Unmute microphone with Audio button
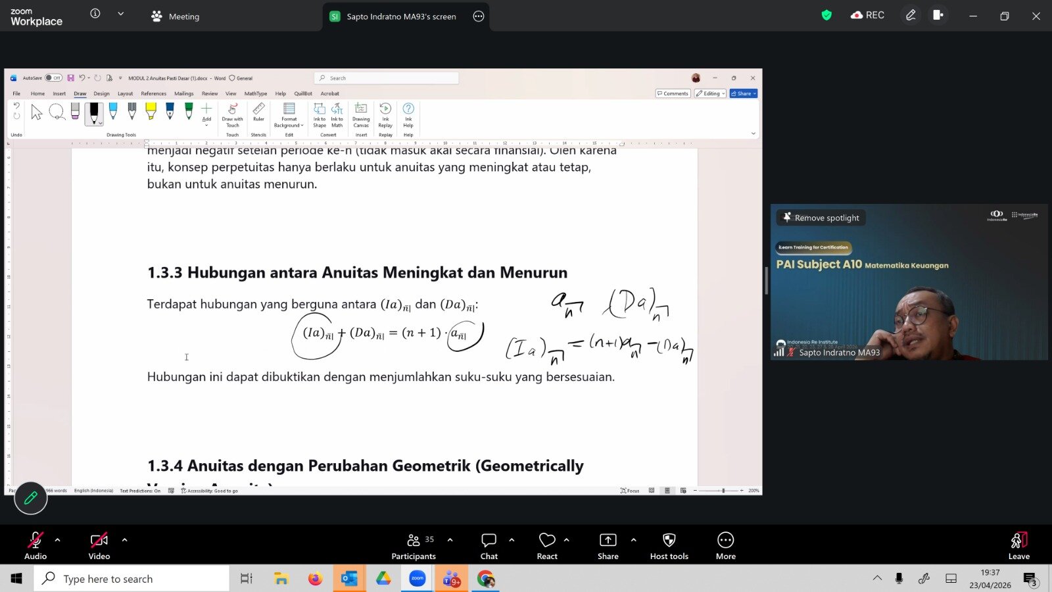This screenshot has height=592, width=1052. (36, 546)
